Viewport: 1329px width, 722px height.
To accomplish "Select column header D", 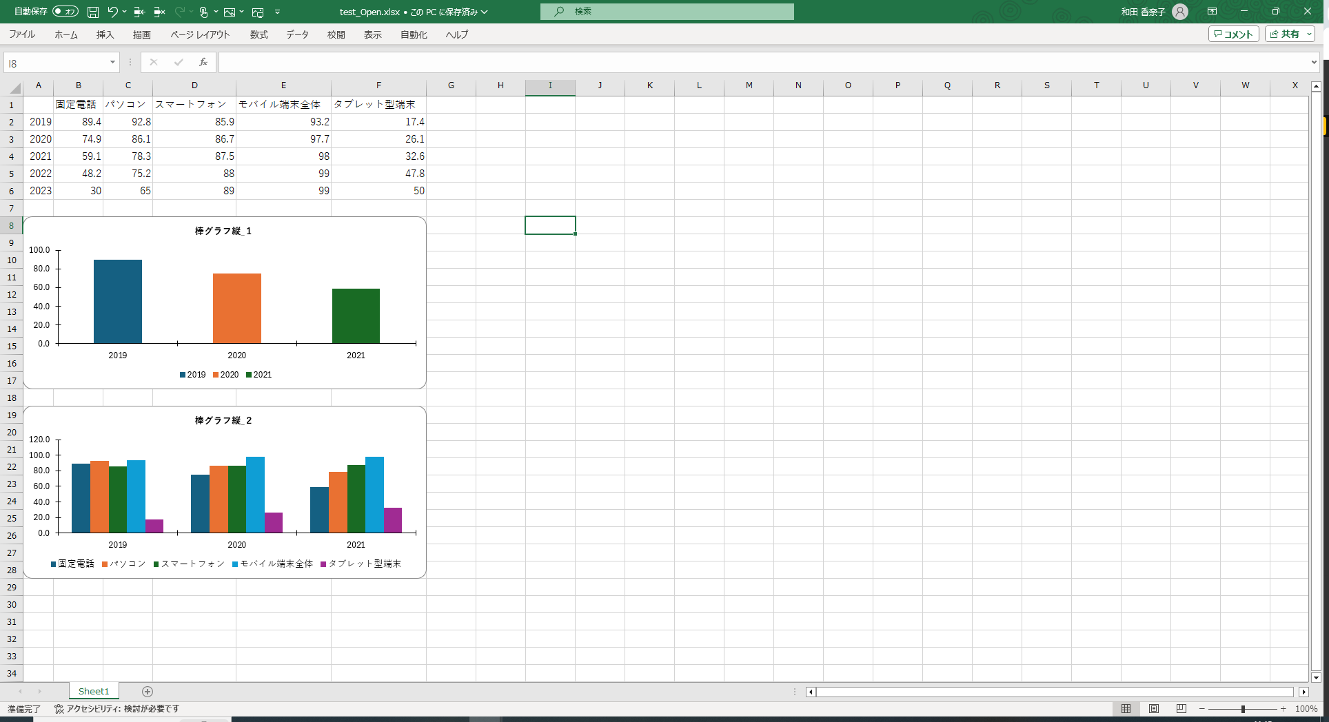I will [x=194, y=85].
